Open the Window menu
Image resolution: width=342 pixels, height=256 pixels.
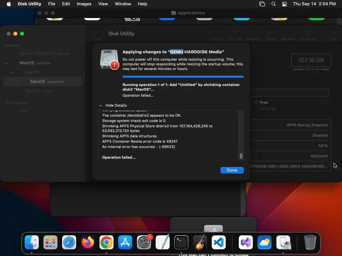[x=123, y=4]
